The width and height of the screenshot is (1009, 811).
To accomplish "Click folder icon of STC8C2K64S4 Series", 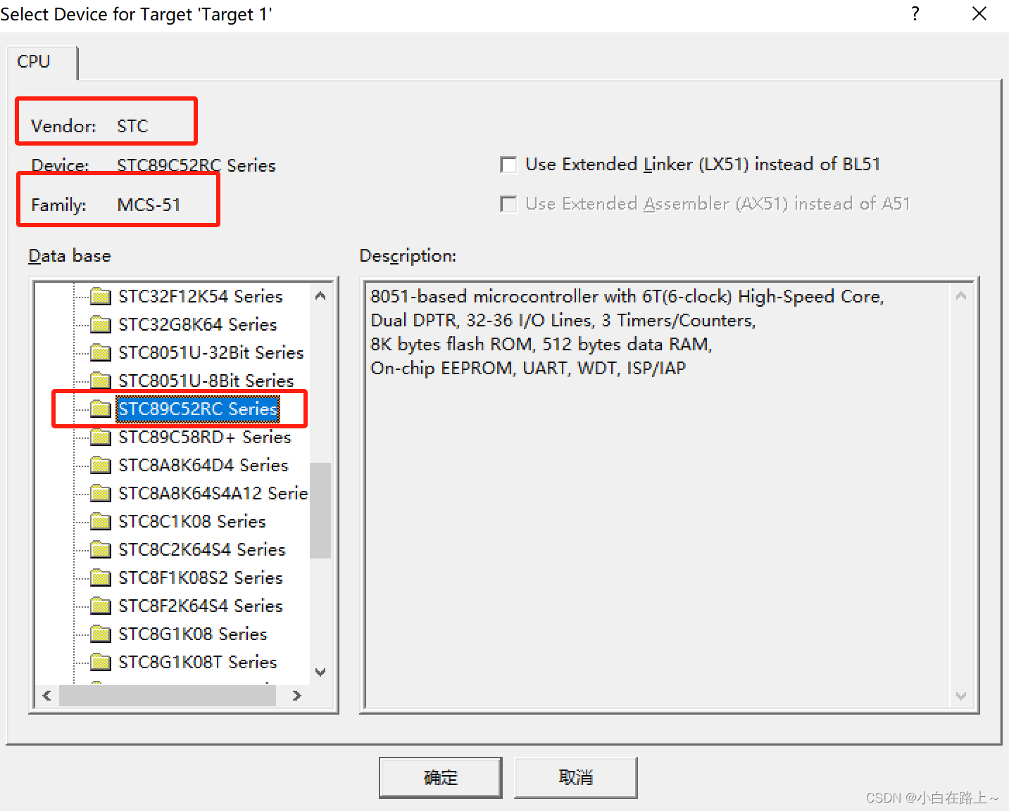I will click(101, 549).
